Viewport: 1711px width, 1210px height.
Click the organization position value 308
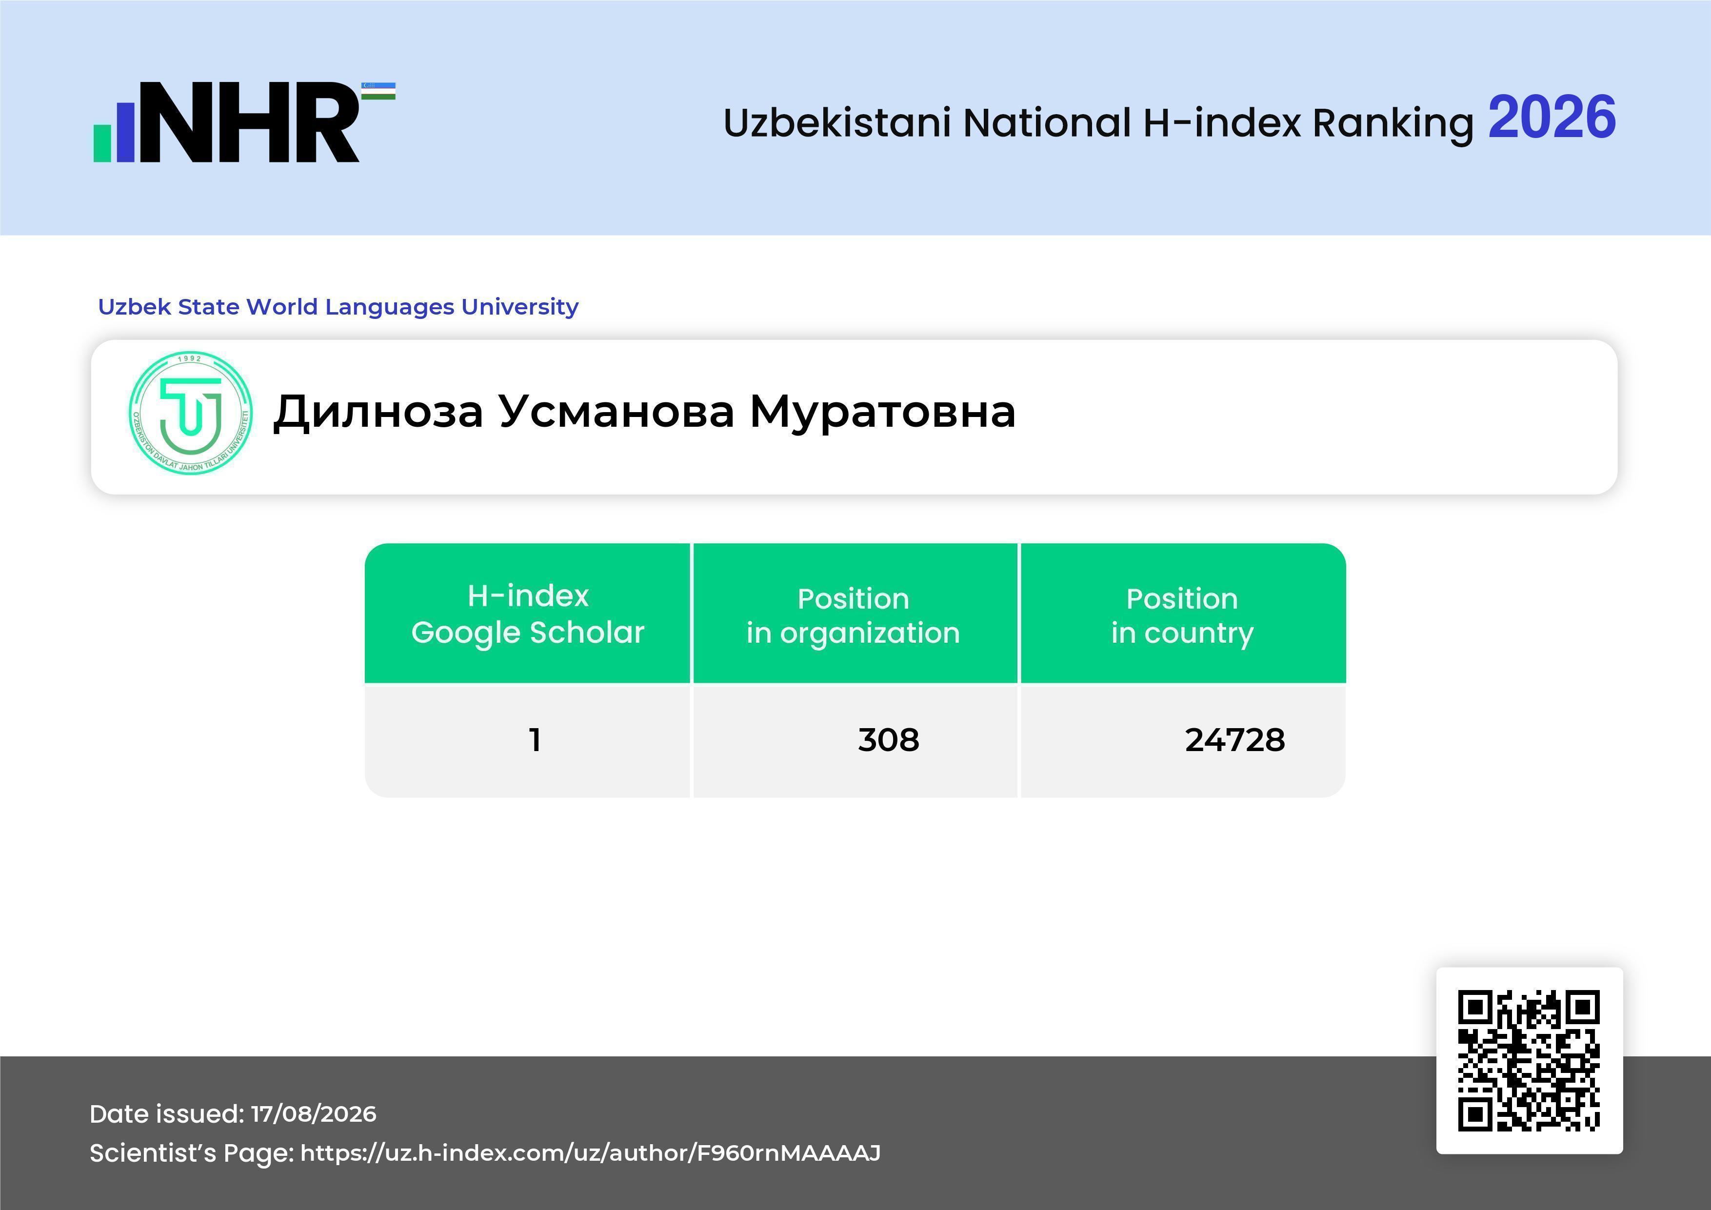[x=888, y=740]
